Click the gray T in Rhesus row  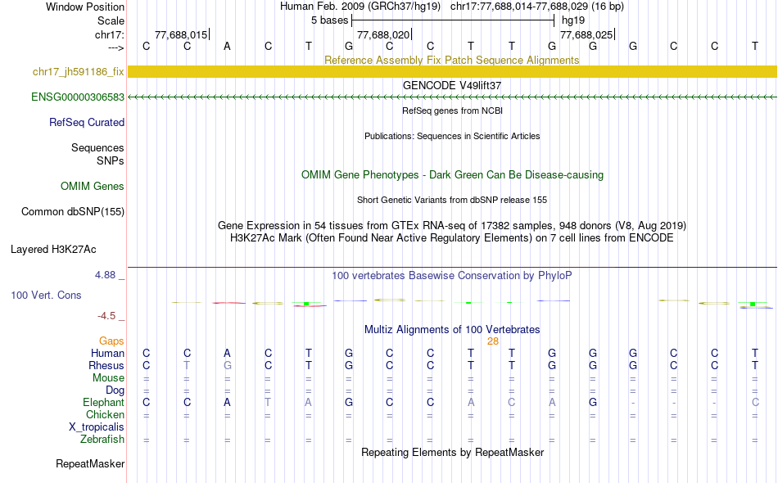coord(187,366)
